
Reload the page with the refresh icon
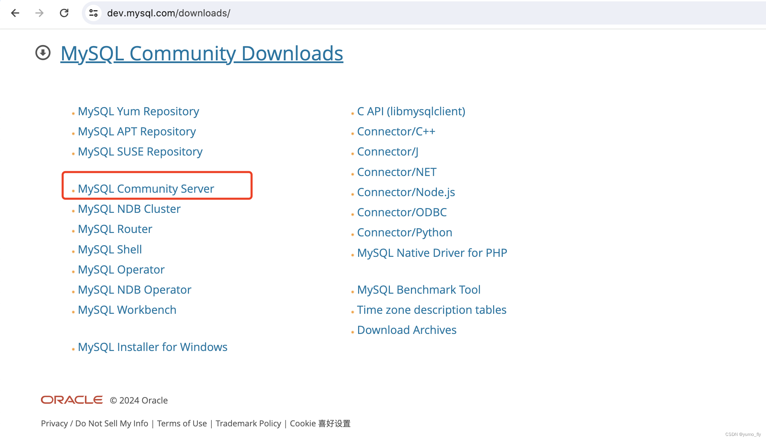point(64,13)
